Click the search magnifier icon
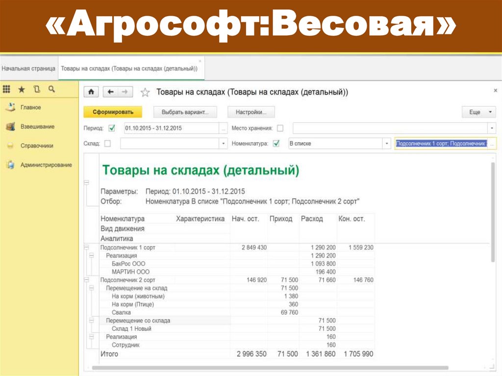Viewport: 502px width, 376px height. [51, 90]
